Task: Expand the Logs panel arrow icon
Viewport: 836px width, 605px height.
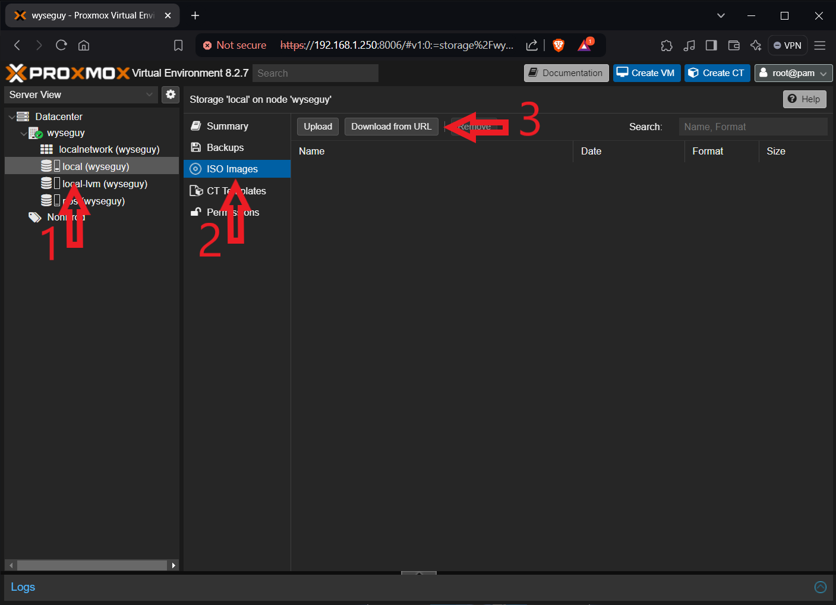Action: pos(821,587)
